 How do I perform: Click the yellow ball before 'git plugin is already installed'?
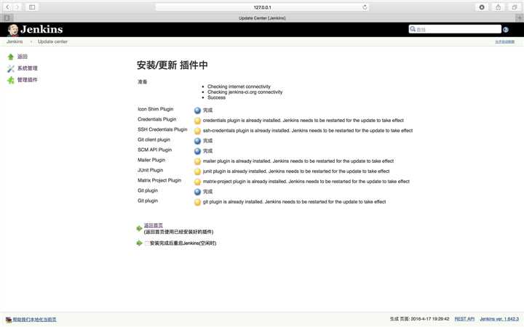coord(197,202)
